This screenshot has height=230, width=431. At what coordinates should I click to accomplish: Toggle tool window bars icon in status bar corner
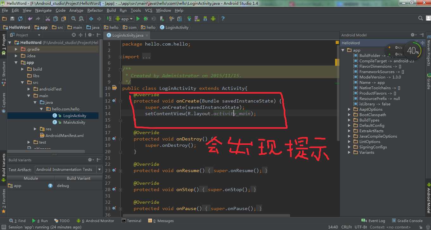3,227
